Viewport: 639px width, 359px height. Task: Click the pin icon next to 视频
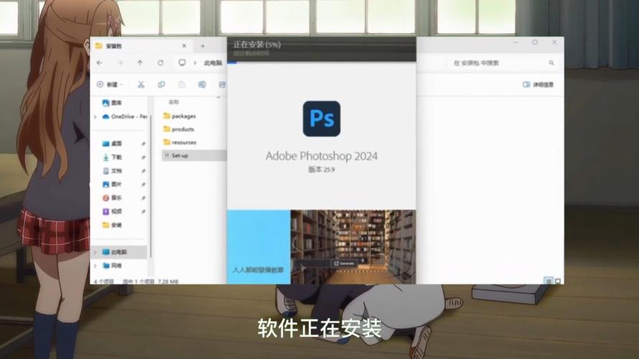144,212
